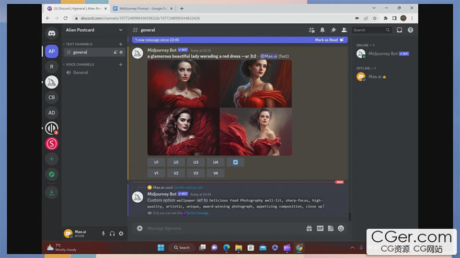
Task: Open the Threads icon in channel header
Action: point(312,30)
